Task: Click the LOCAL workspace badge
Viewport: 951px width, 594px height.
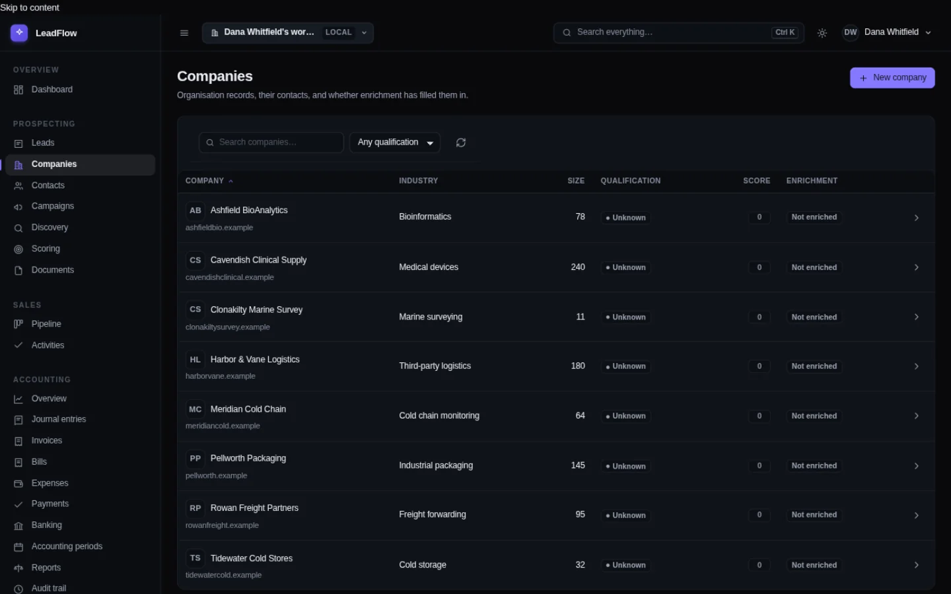Action: [338, 32]
